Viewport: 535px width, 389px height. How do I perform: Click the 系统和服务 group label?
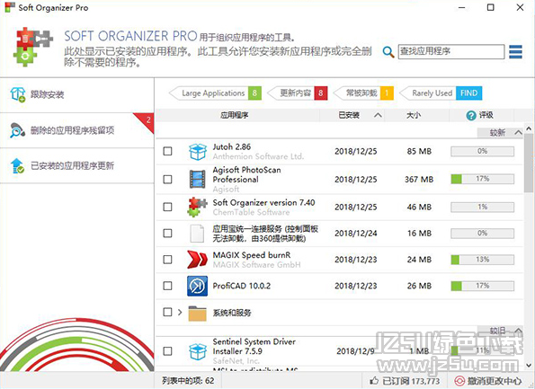232,313
